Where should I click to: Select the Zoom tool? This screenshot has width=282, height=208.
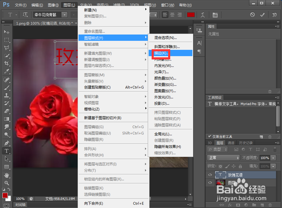pyautogui.click(x=7, y=182)
